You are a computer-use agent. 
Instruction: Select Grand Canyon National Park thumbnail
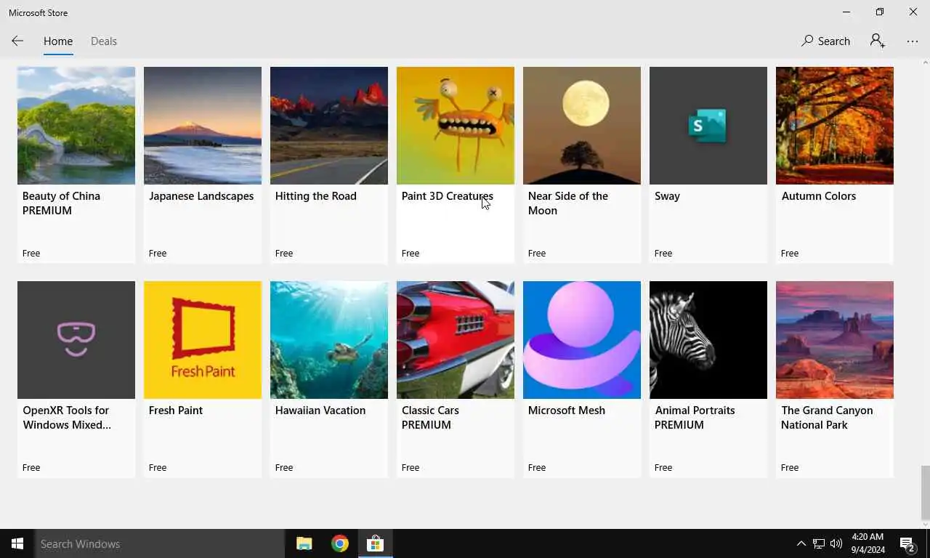click(835, 340)
